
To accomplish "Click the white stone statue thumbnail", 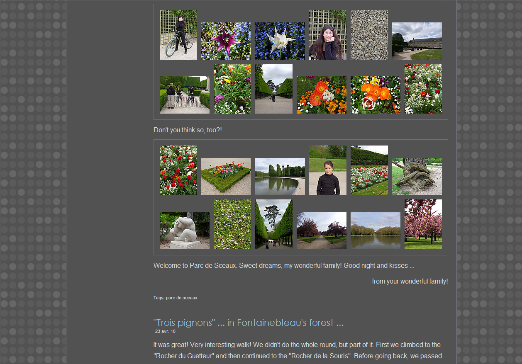I will coord(185,231).
